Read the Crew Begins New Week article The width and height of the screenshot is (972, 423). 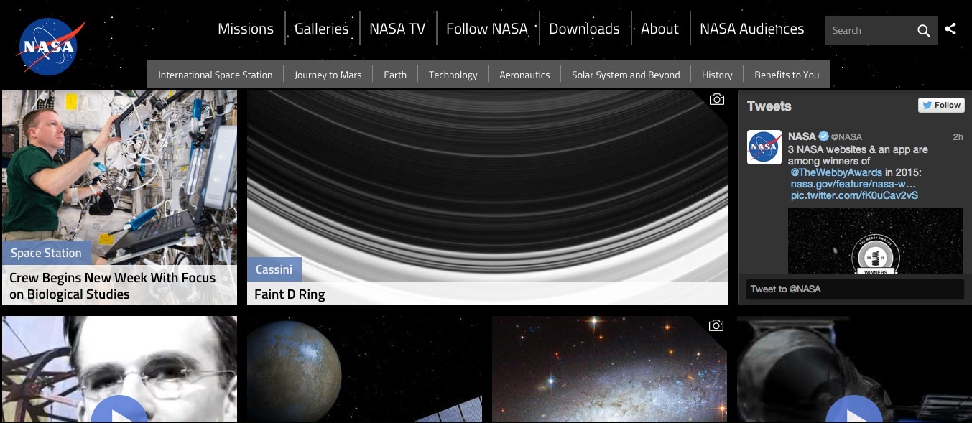[x=113, y=285]
